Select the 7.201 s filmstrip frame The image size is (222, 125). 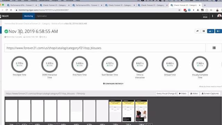(128, 111)
